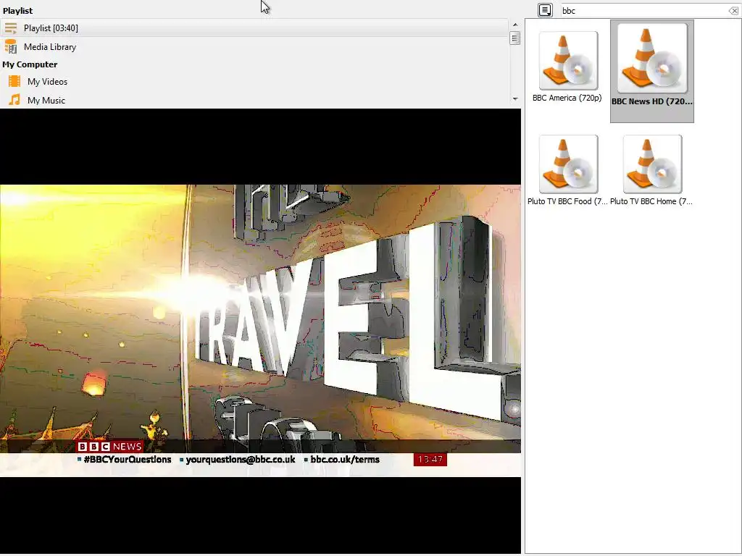This screenshot has height=556, width=742.
Task: Clear the bbc search text
Action: pyautogui.click(x=733, y=10)
